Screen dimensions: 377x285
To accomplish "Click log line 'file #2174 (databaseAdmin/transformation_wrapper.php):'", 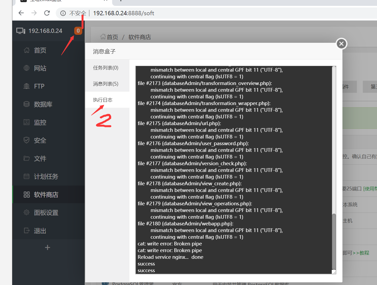I will (x=204, y=103).
